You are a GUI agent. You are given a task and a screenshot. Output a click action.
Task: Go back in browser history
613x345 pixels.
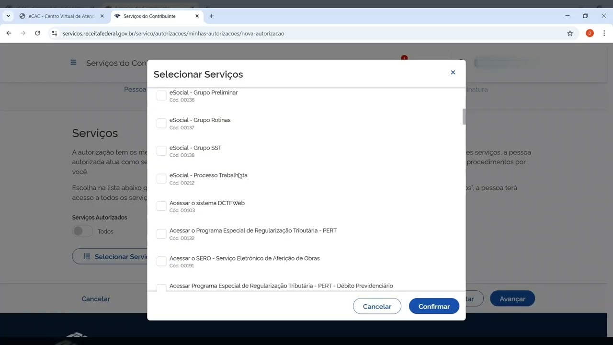[9, 33]
